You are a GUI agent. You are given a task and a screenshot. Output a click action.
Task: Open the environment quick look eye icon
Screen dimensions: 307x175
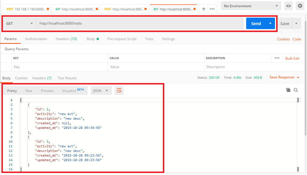(288, 6)
